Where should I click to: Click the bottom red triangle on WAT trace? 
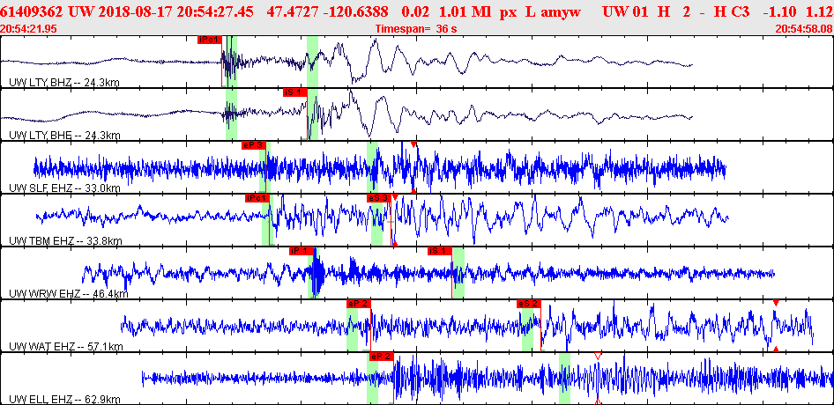click(x=776, y=349)
